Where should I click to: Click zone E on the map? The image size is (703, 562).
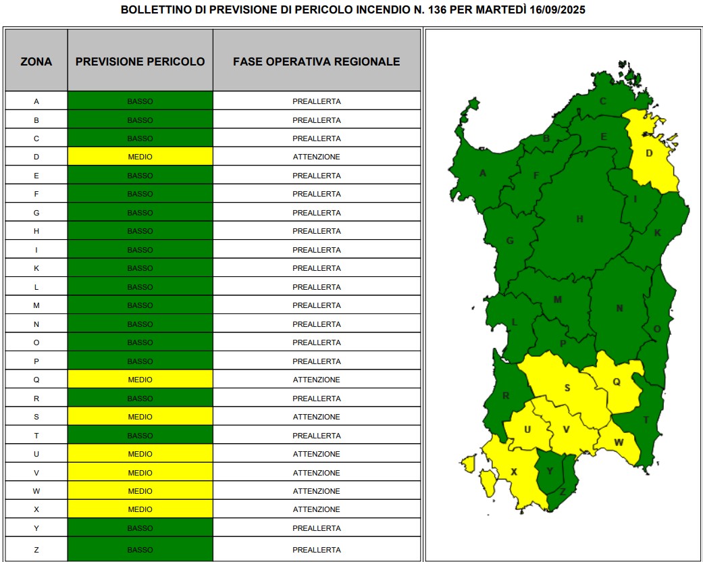(604, 137)
